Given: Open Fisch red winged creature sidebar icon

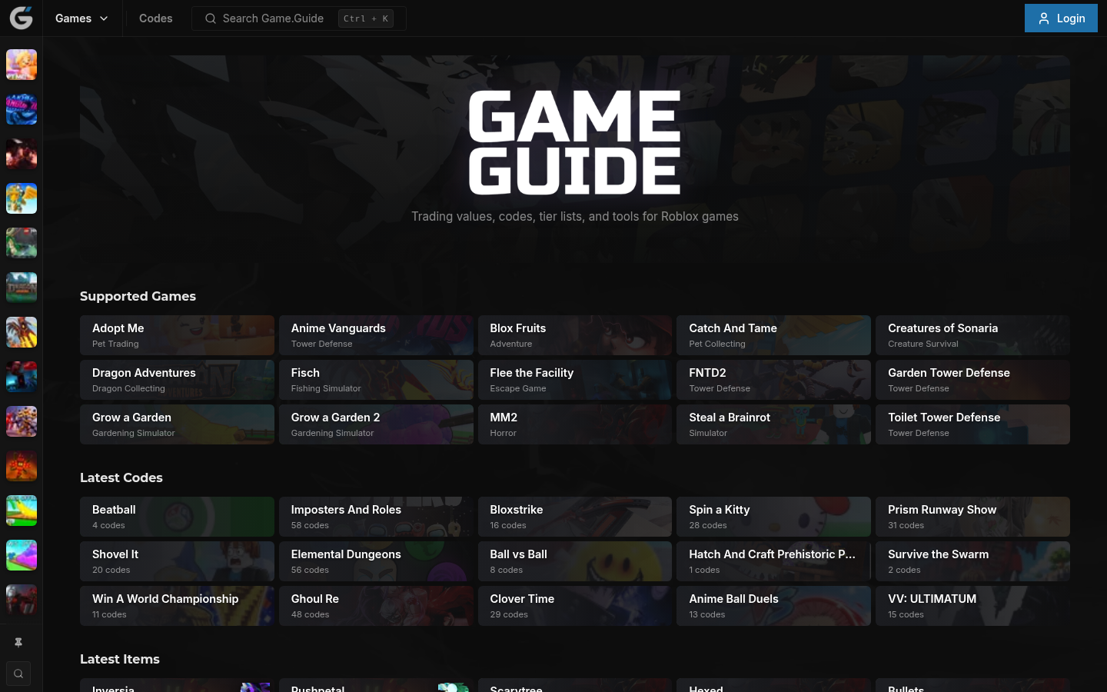Looking at the screenshot, I should coord(22,332).
